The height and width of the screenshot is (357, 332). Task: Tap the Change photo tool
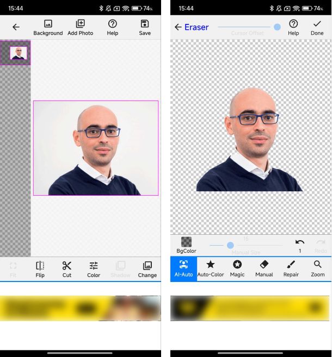[x=147, y=270]
